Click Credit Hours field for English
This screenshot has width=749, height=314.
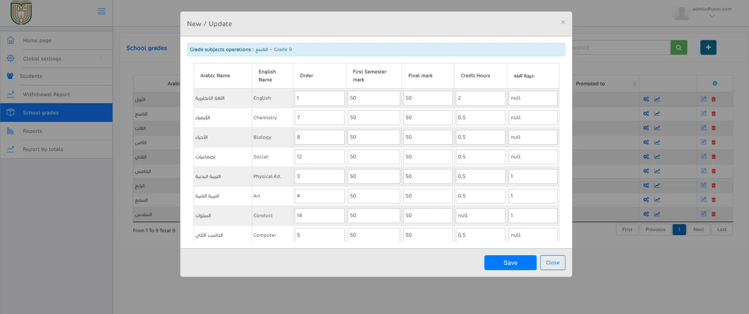pyautogui.click(x=480, y=98)
